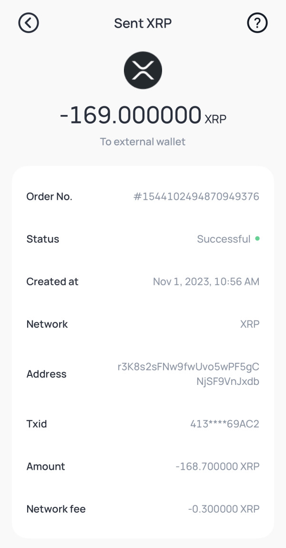Screen dimensions: 286x548
Task: Open help via question mark icon
Action: 257,23
